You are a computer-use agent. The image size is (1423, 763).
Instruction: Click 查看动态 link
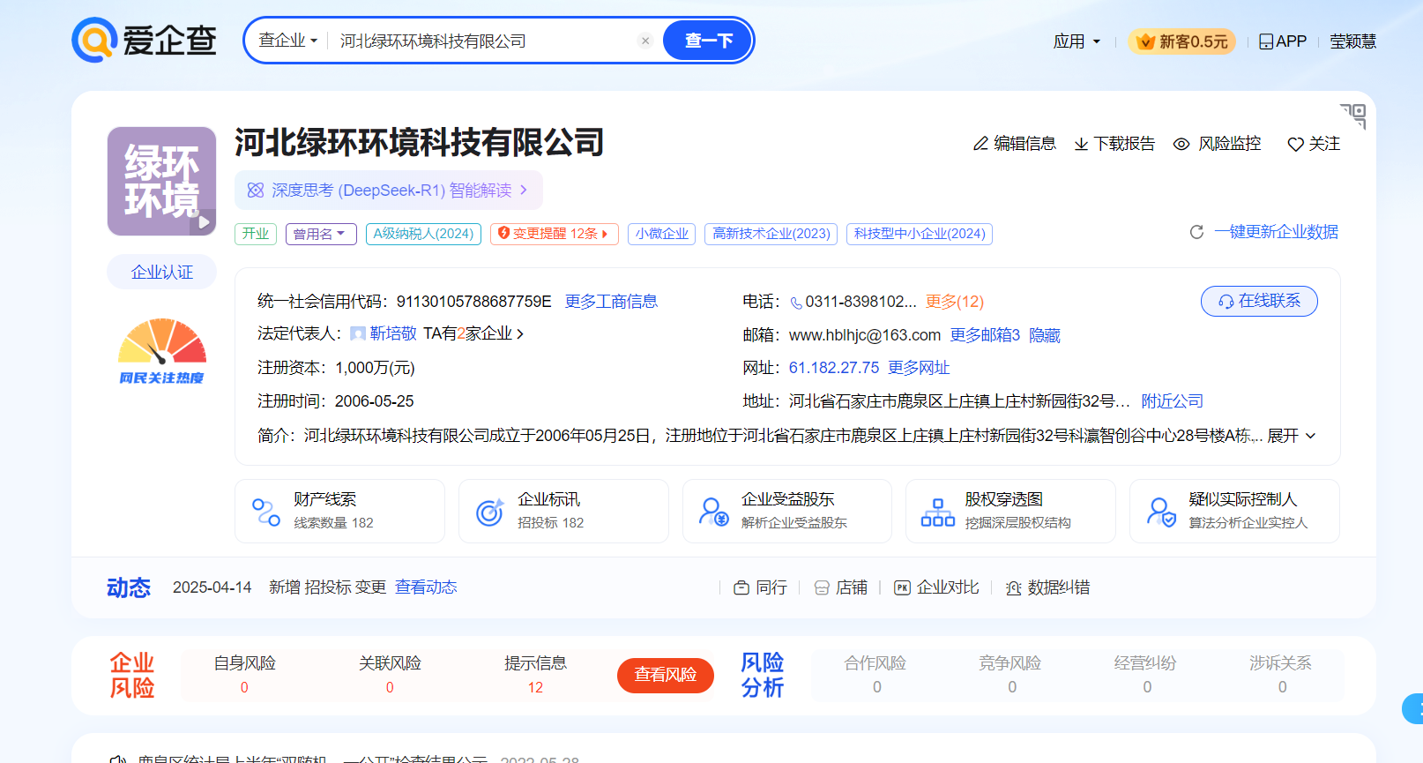tap(426, 587)
